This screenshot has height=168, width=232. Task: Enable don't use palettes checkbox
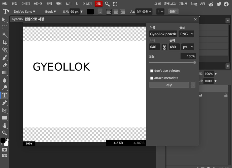(x=152, y=71)
